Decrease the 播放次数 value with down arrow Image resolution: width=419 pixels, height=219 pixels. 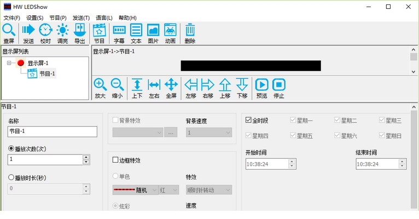(86, 162)
